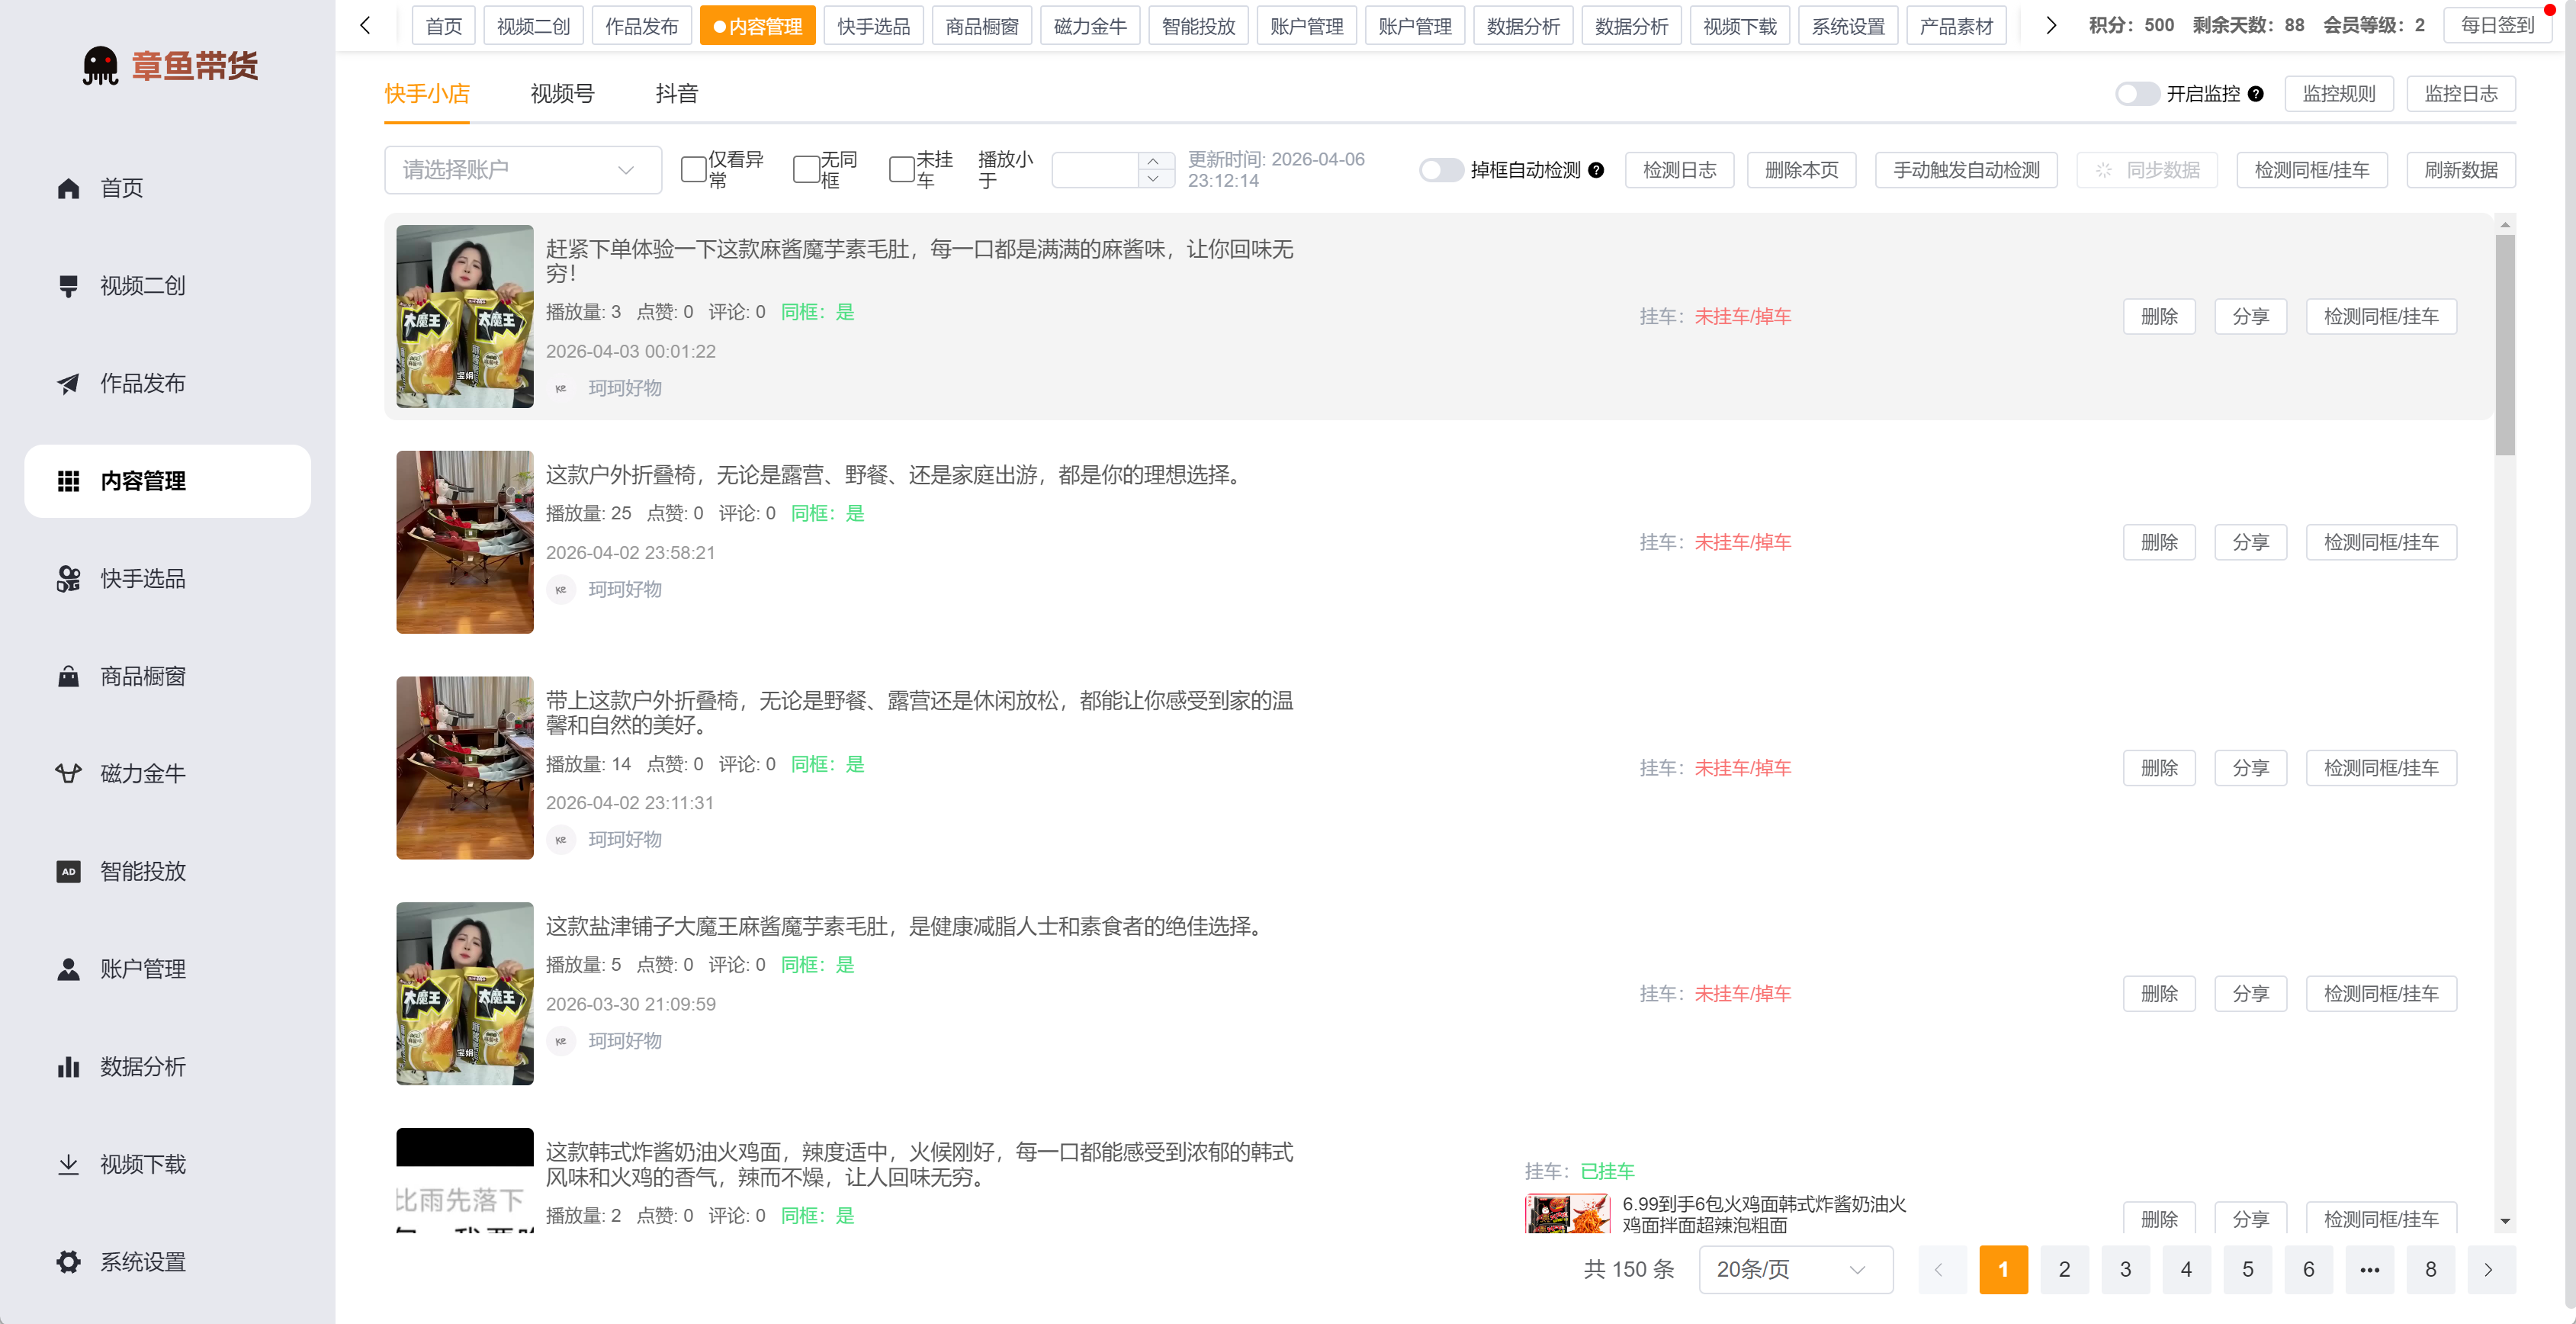Toggle the 开启监控 switch

coord(2137,94)
